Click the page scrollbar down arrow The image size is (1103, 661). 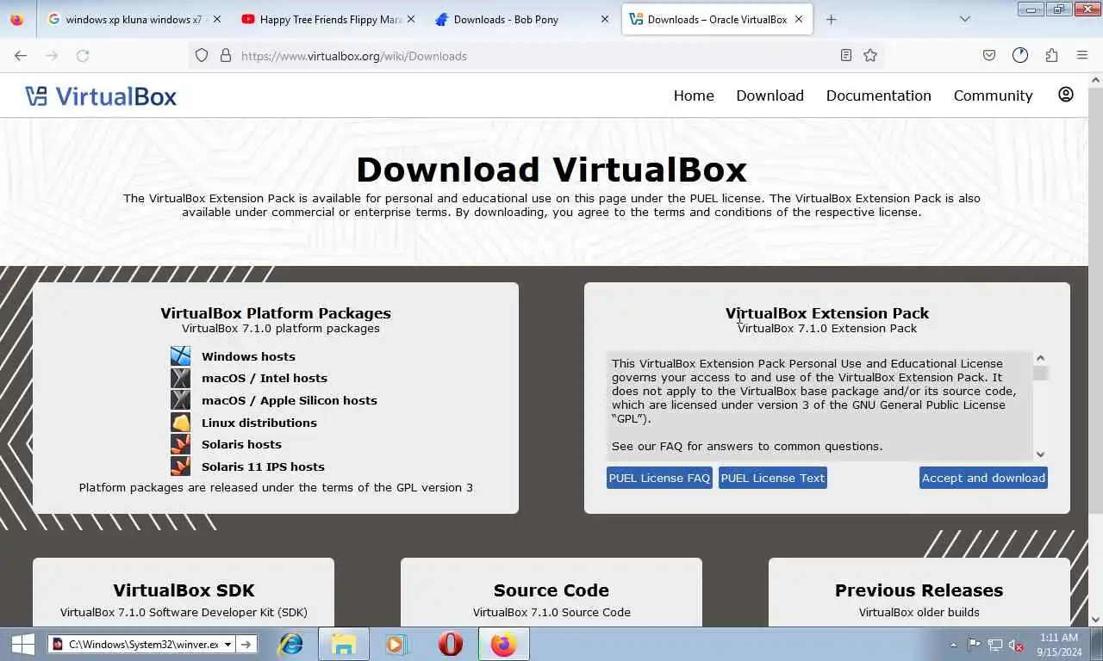point(1095,619)
